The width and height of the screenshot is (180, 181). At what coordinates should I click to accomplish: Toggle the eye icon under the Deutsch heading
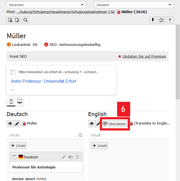pos(10,123)
